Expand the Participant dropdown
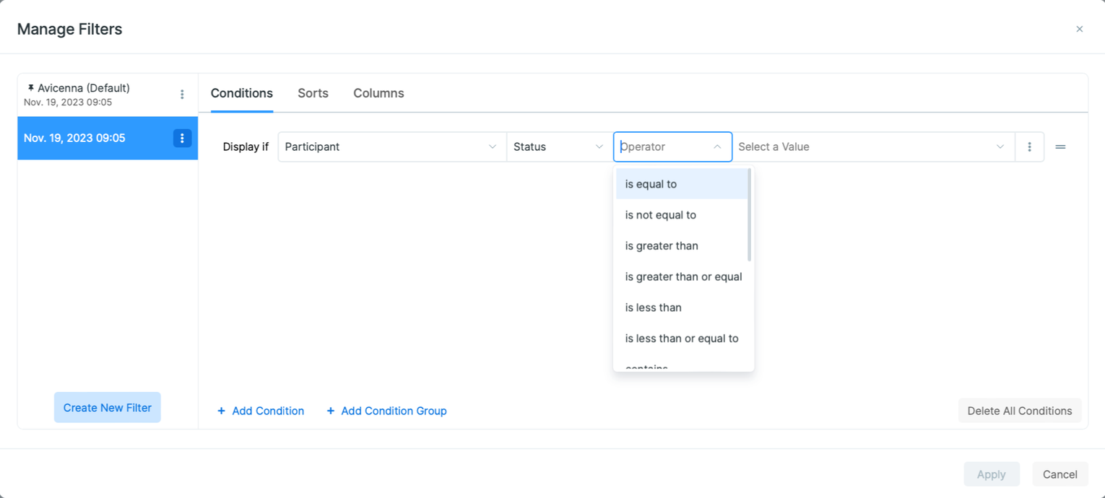Image resolution: width=1105 pixels, height=498 pixels. point(391,147)
